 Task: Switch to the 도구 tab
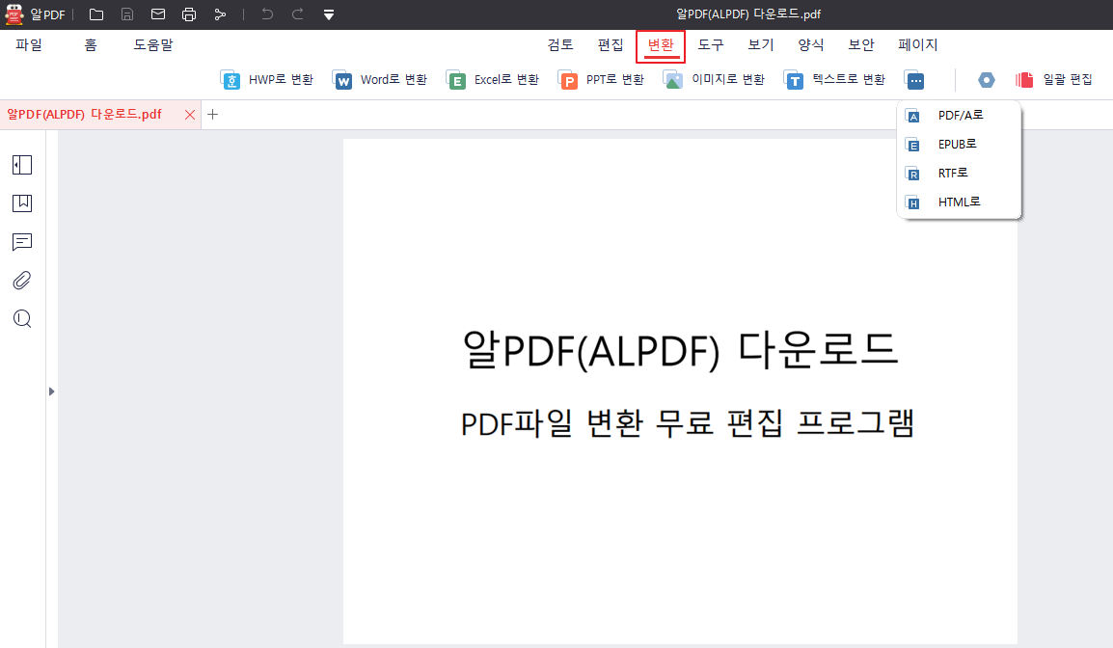click(711, 44)
